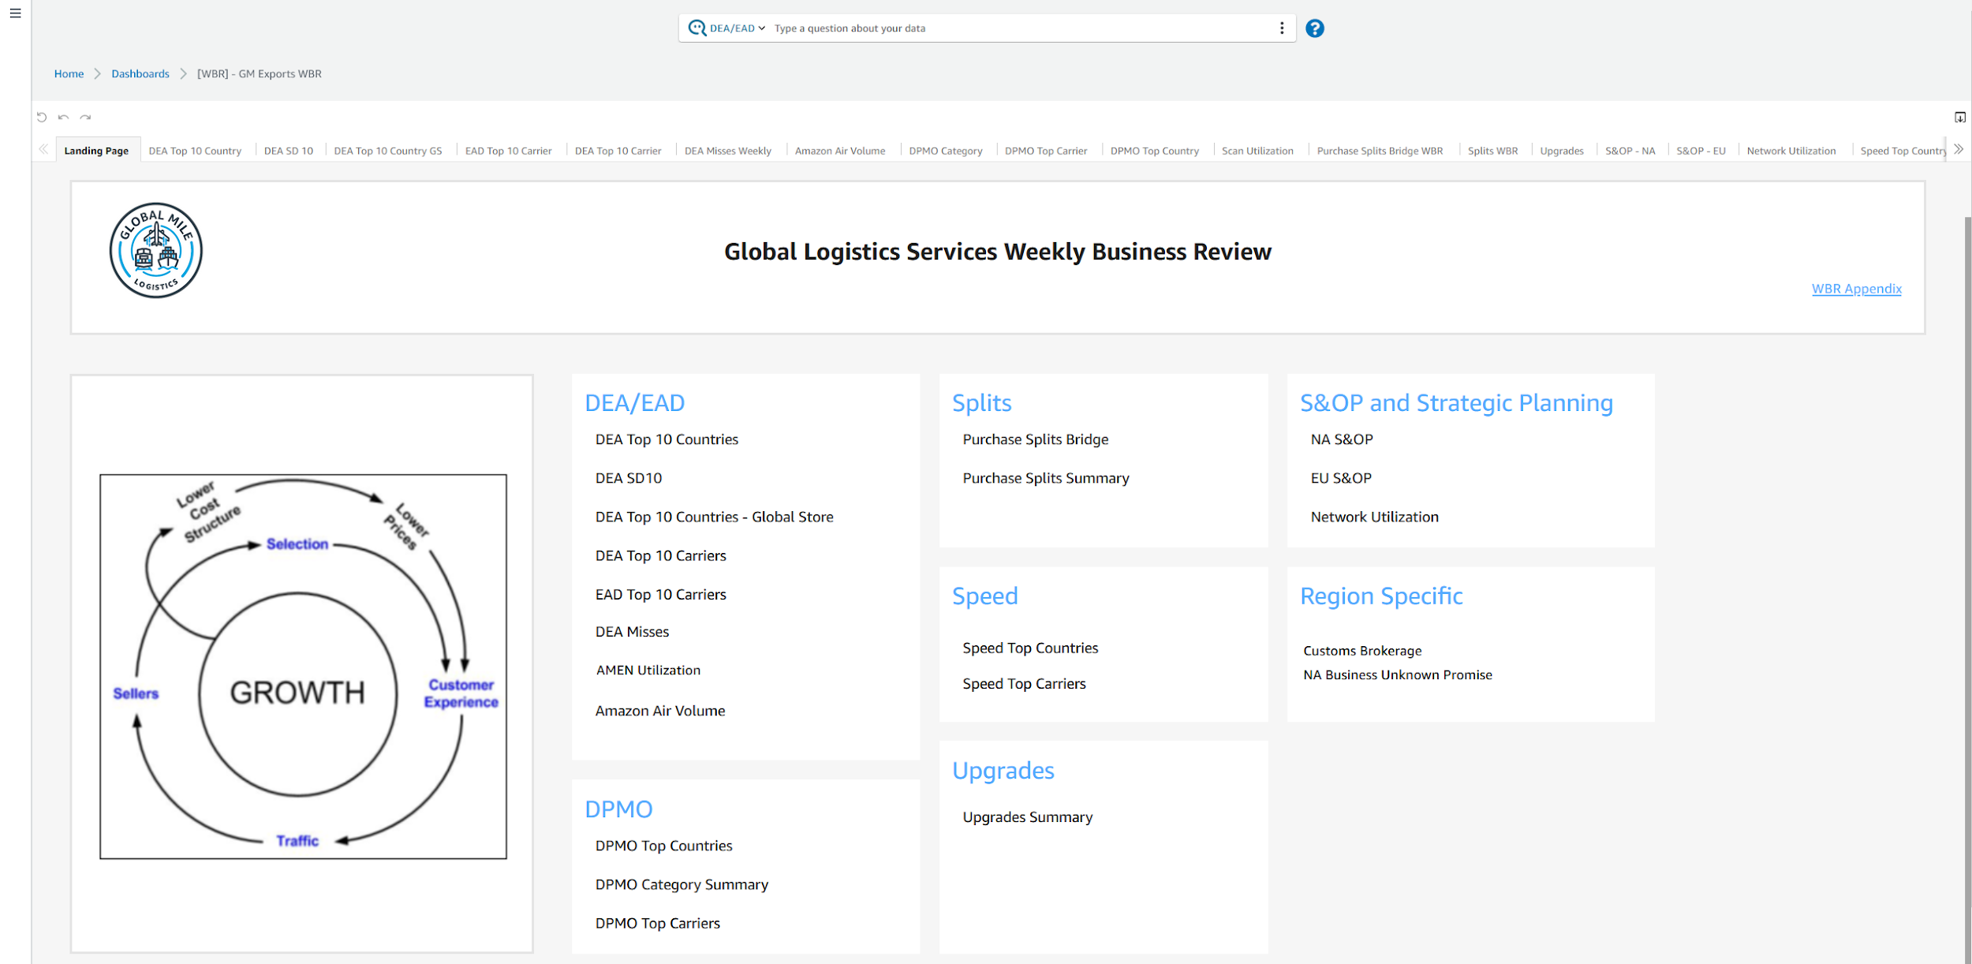
Task: Open the hamburger navigation menu
Action: [14, 13]
